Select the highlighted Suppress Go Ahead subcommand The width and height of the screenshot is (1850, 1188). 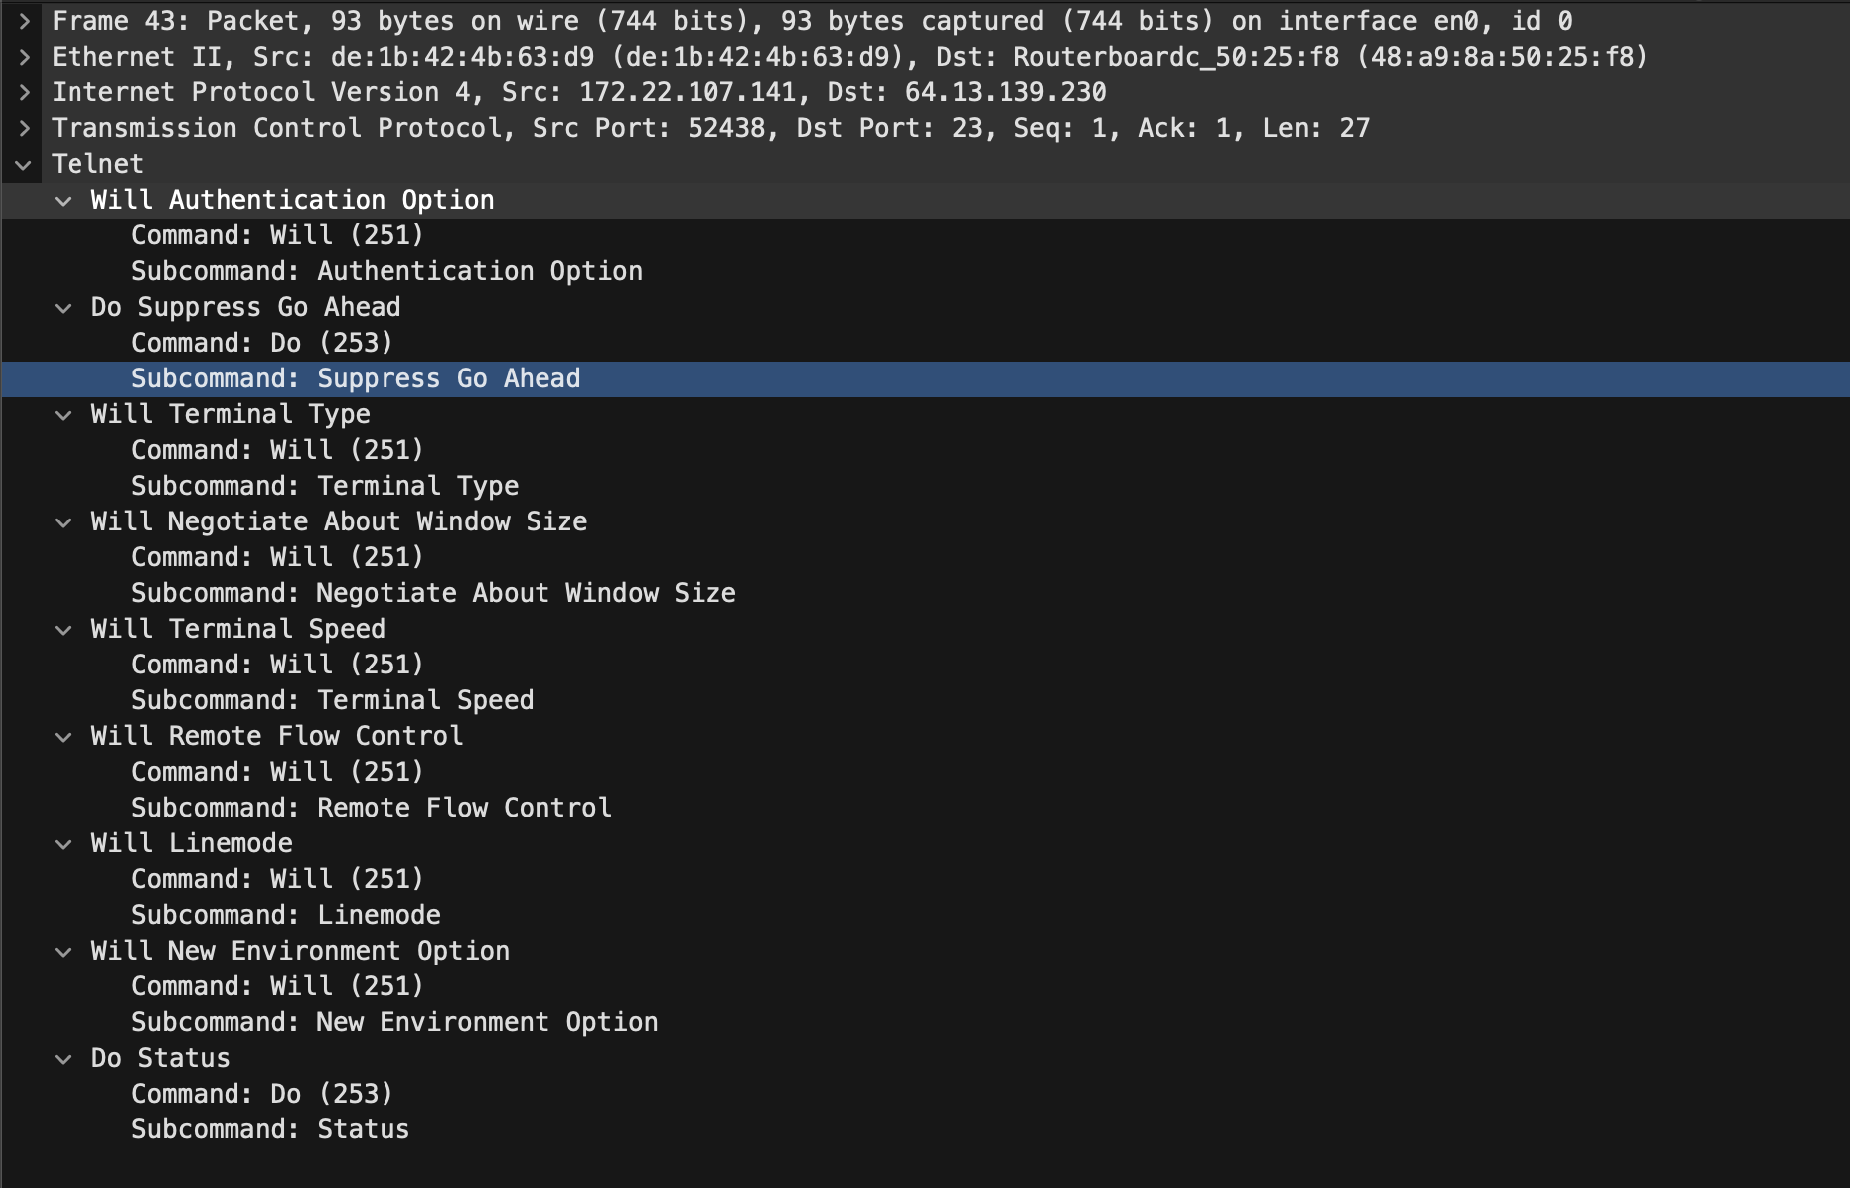pos(356,378)
